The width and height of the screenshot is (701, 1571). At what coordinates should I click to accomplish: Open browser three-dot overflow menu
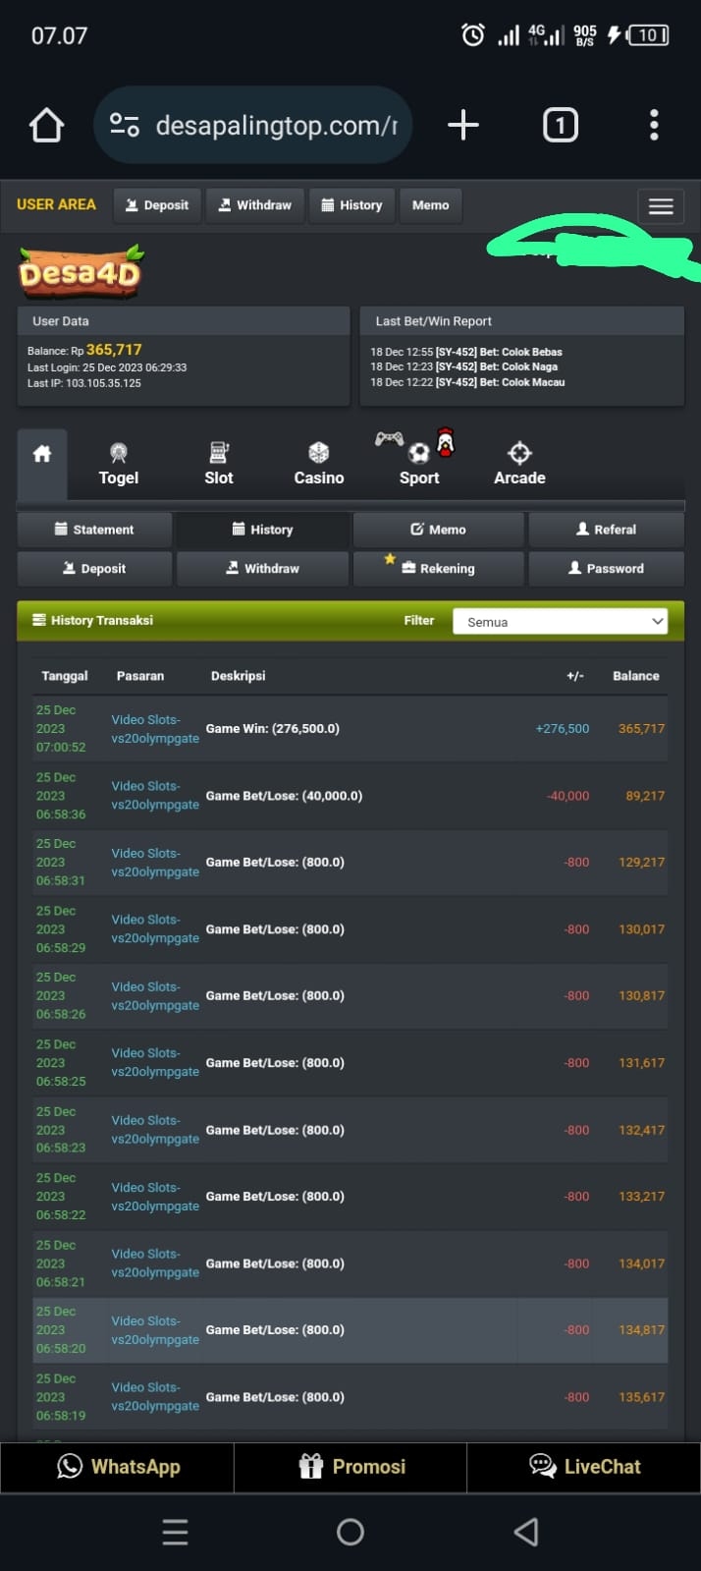pyautogui.click(x=654, y=126)
